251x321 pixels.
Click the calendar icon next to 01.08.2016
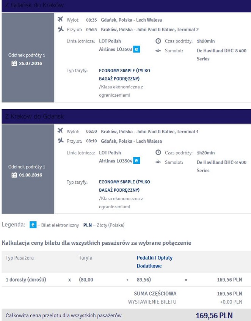click(x=14, y=175)
